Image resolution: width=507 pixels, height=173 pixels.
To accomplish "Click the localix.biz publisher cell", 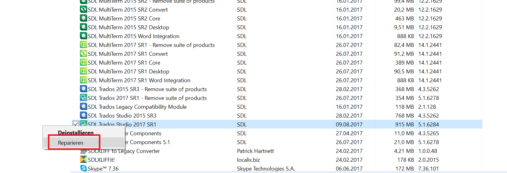I will pos(248,160).
